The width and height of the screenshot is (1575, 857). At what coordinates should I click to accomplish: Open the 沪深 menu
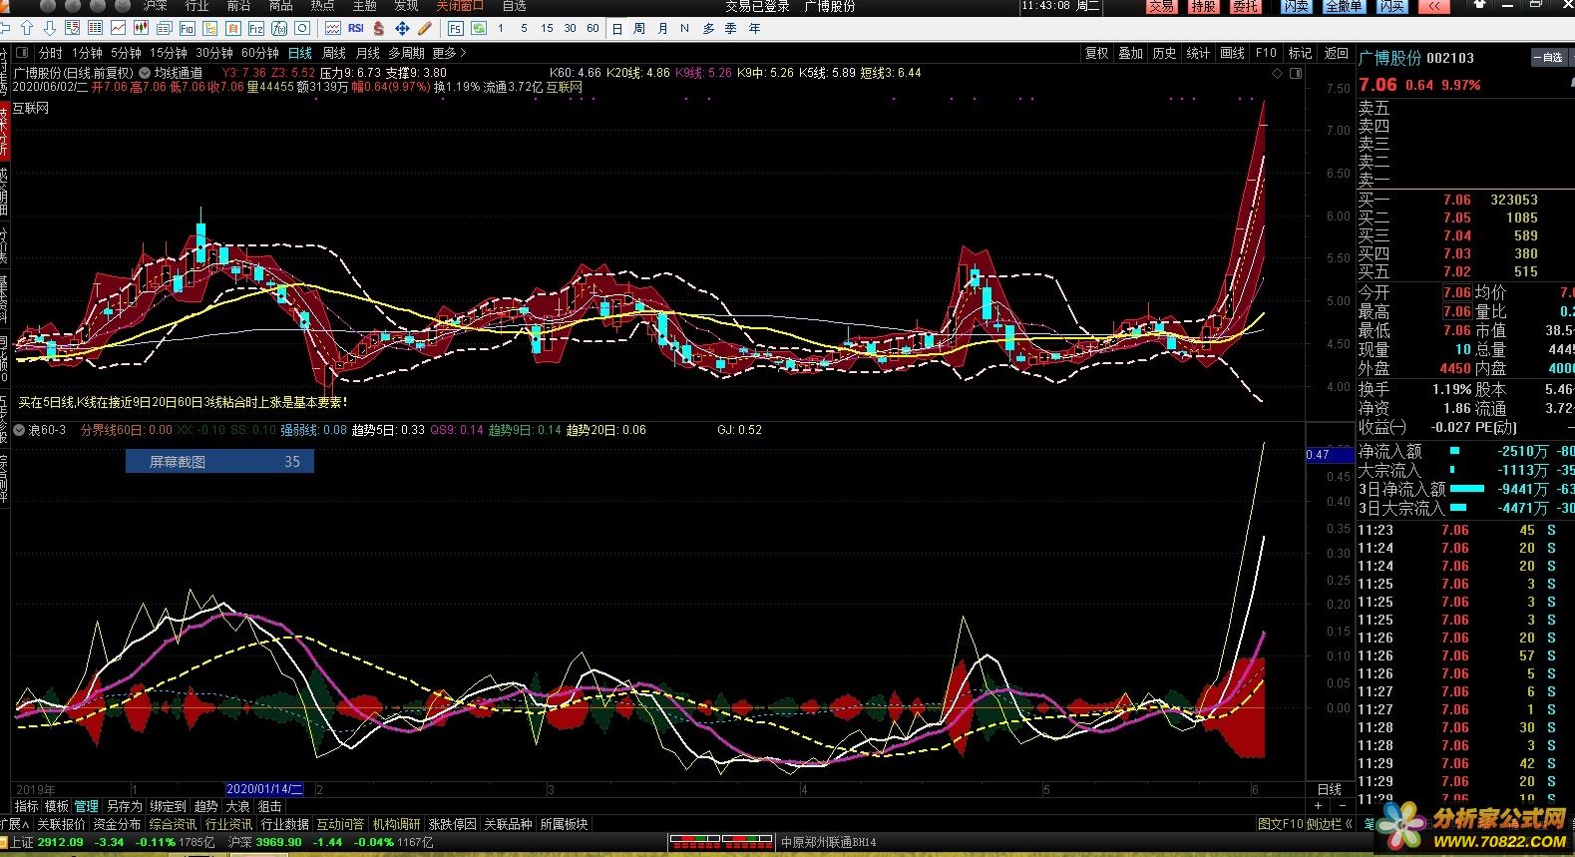(156, 6)
